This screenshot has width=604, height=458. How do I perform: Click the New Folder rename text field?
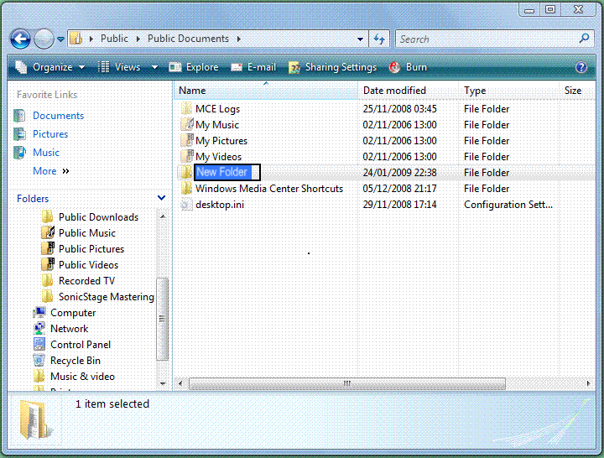tap(227, 172)
